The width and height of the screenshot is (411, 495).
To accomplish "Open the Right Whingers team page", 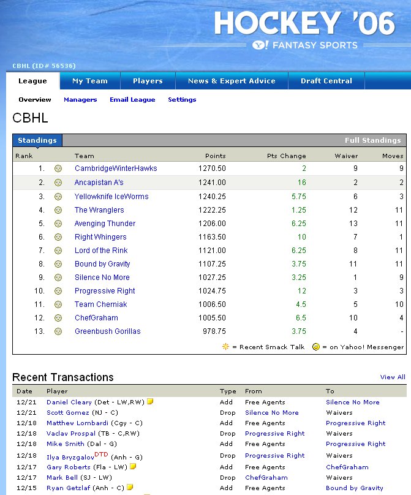I will coord(100,237).
